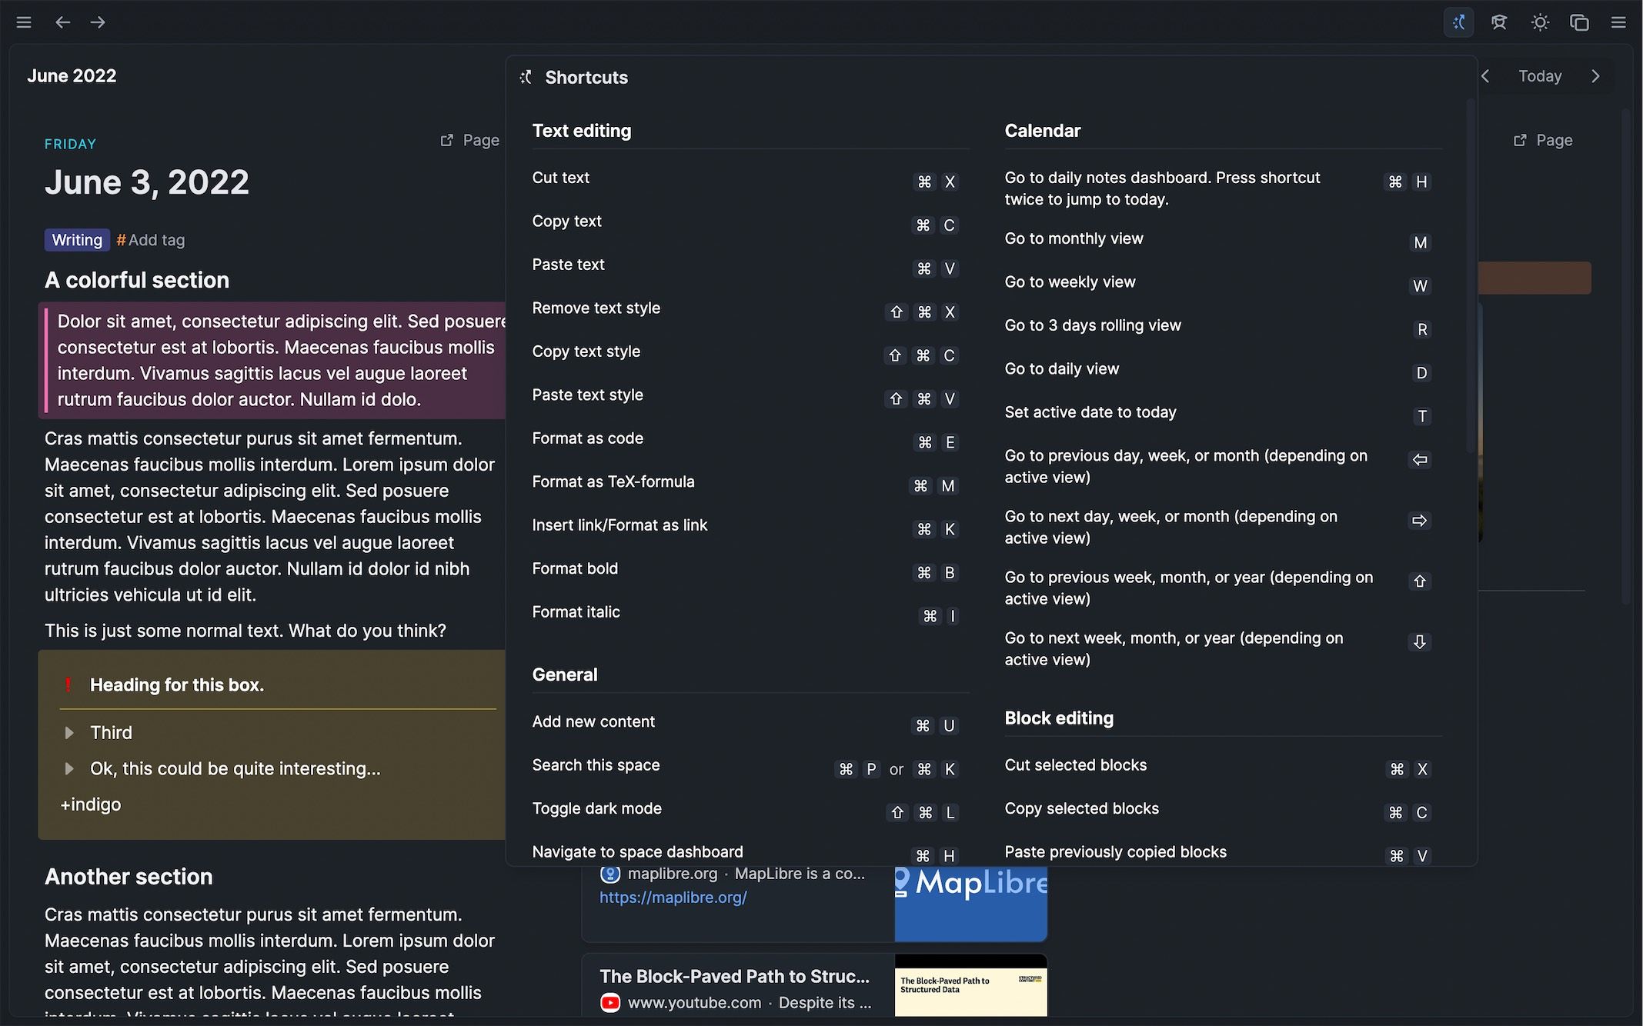Click the +indigo color token in the box

click(90, 804)
